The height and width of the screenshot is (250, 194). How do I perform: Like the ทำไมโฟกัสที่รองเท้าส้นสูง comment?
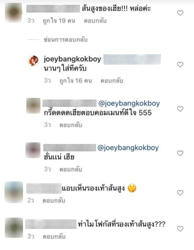coord(180,229)
